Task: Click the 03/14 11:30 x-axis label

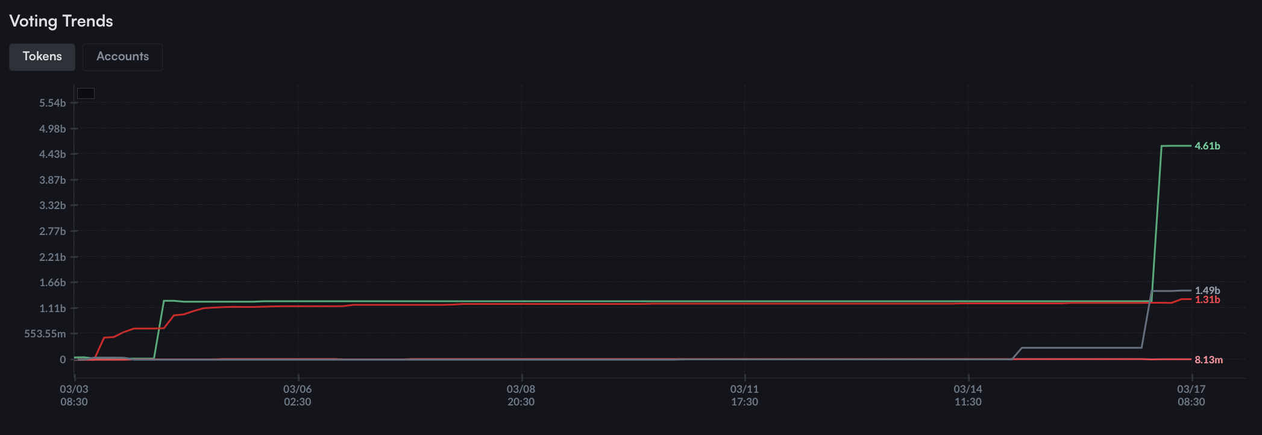Action: click(x=968, y=396)
